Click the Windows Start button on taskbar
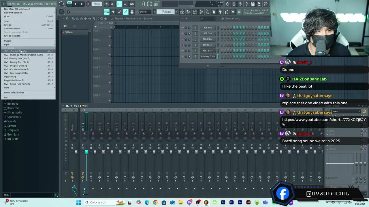This screenshot has width=369, height=207. [x=78, y=202]
